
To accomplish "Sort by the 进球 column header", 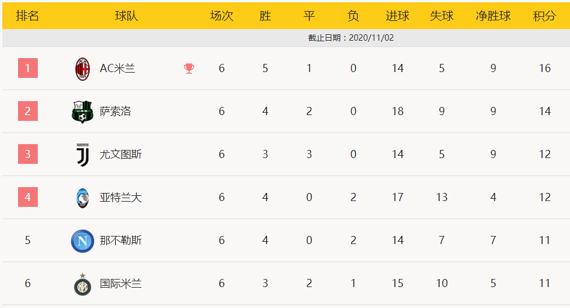I will click(397, 16).
